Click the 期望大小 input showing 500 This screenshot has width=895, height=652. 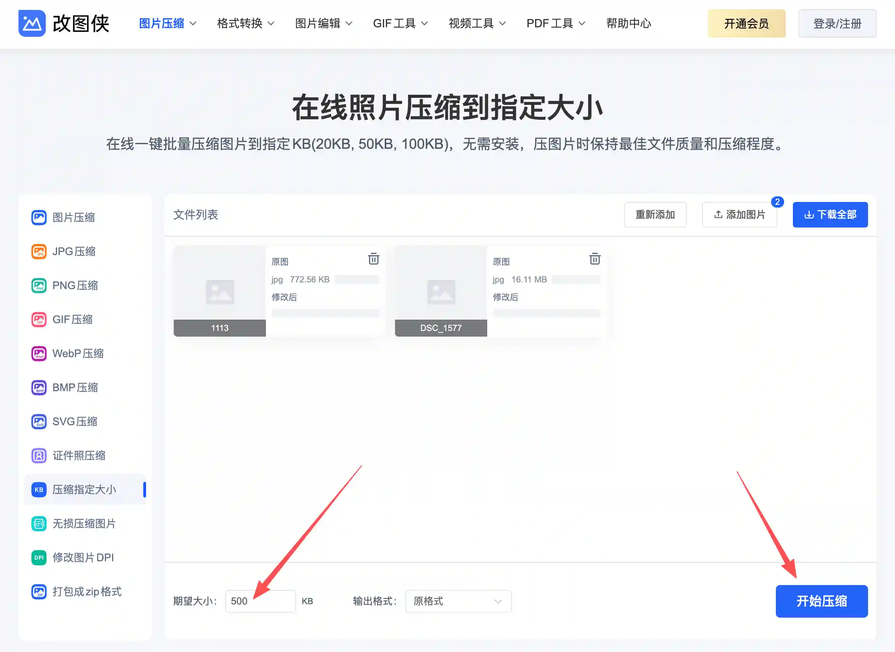260,601
